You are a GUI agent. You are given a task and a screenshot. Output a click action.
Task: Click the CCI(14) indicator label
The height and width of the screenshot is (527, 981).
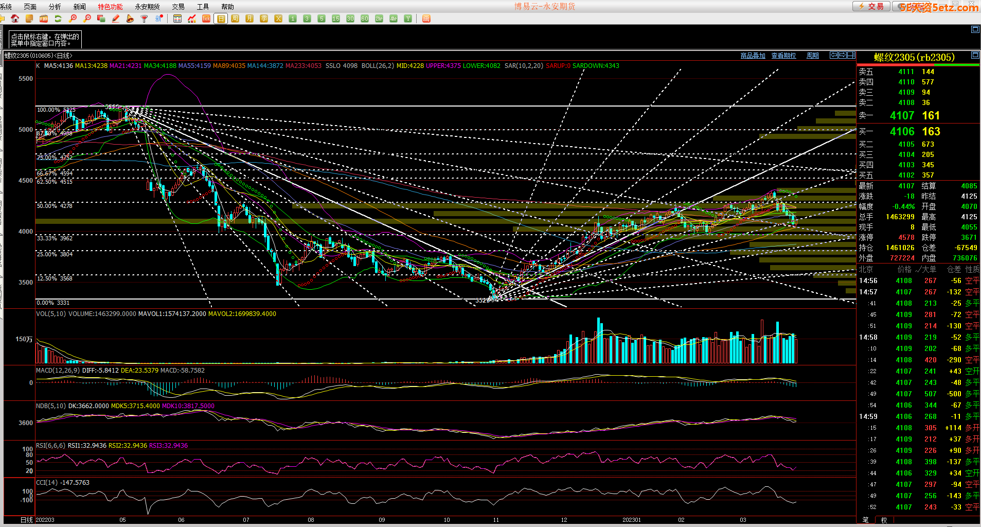click(x=47, y=483)
